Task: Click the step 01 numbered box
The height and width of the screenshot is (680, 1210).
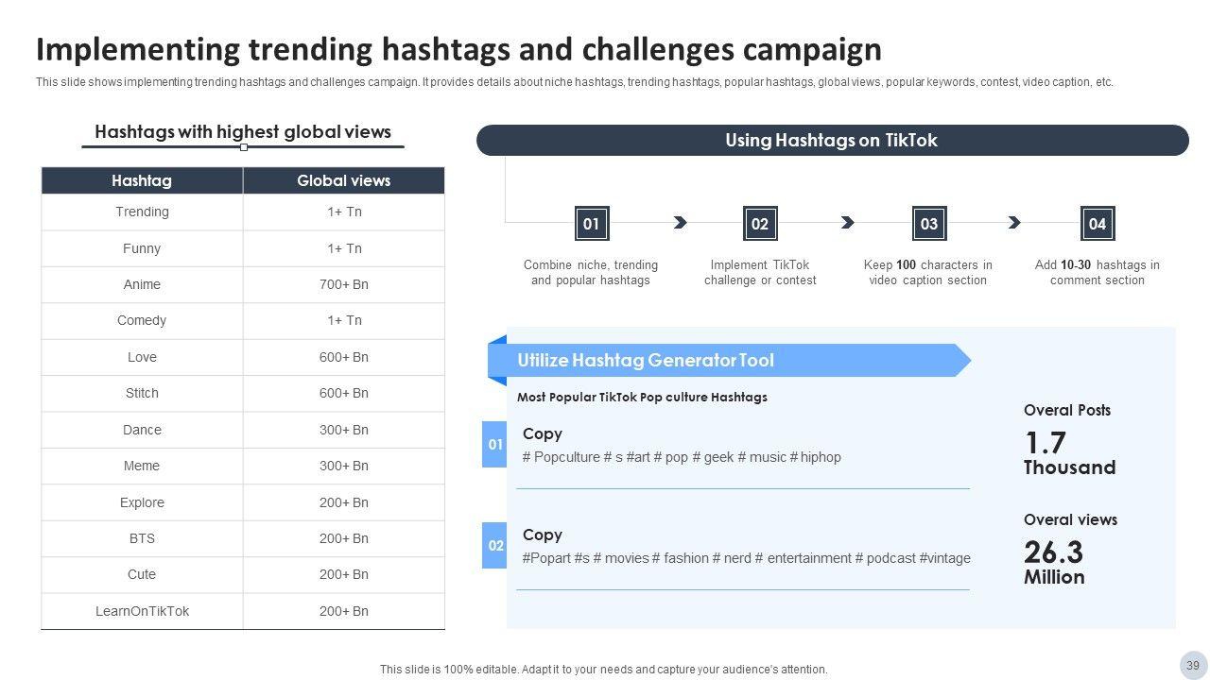Action: tap(591, 224)
